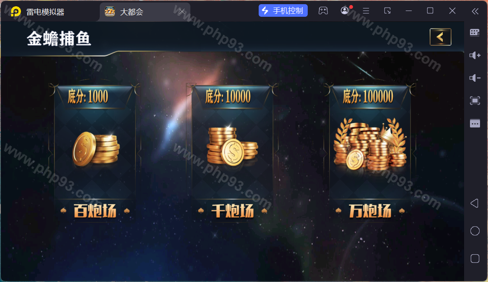
Task: Click the Android back triangle icon
Action: (x=474, y=203)
